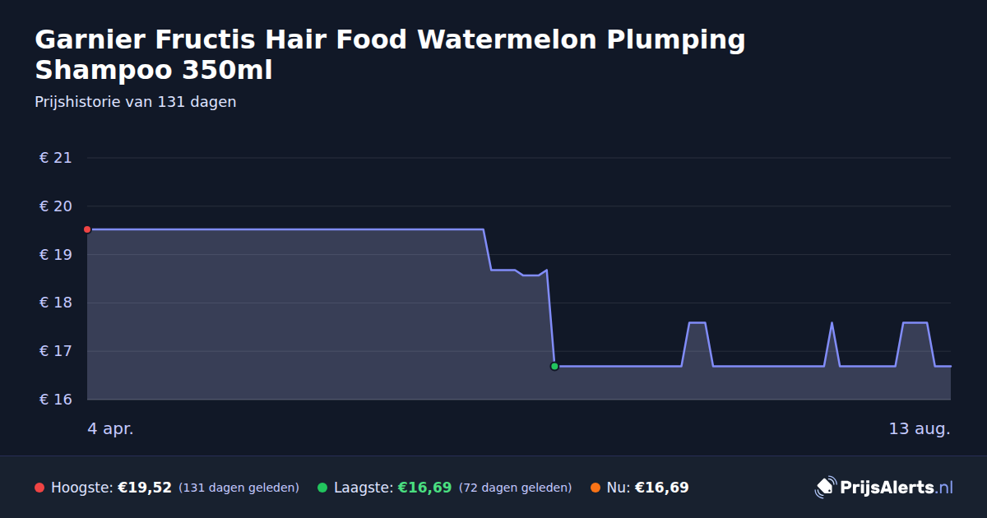Click the 'Prijshistorie van 131 dagen' subtitle
The image size is (987, 518).
136,102
